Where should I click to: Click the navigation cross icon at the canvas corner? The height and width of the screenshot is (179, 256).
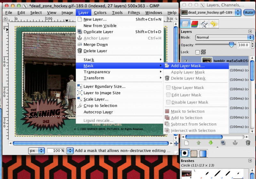(176, 144)
